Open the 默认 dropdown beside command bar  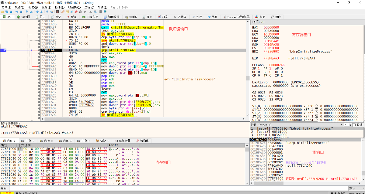coord(356,188)
